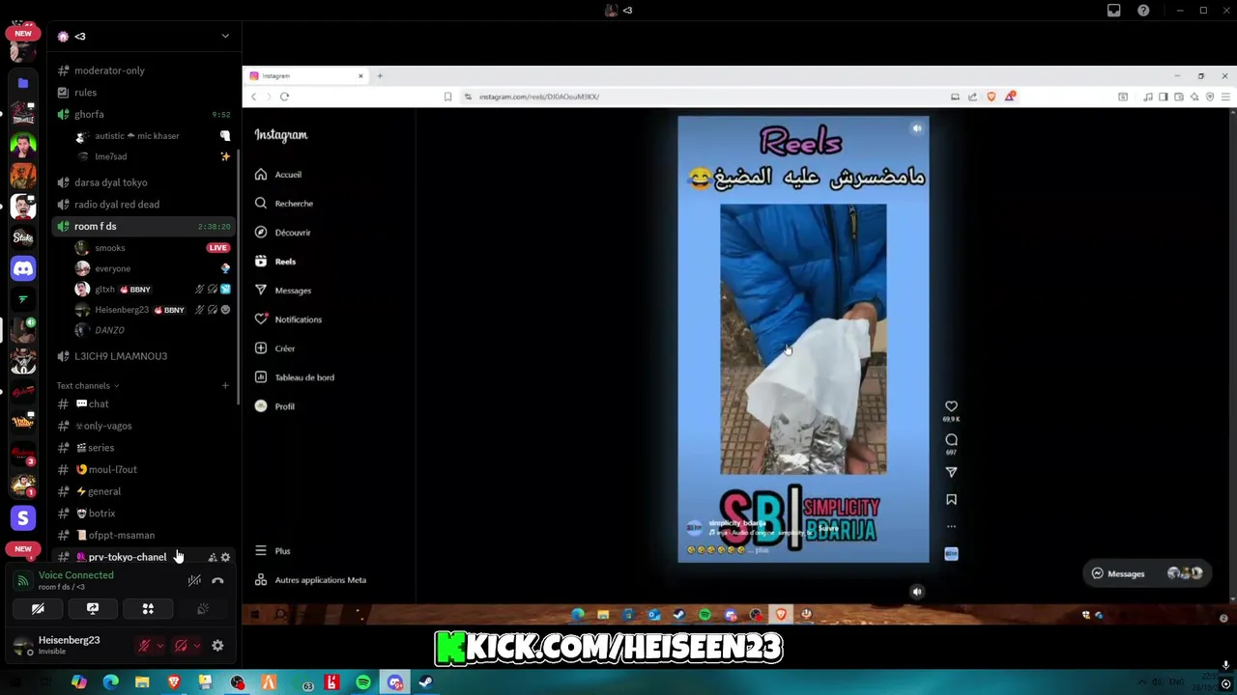Open floating Messages button in Instagram
1237x695 pixels.
(x=1146, y=573)
